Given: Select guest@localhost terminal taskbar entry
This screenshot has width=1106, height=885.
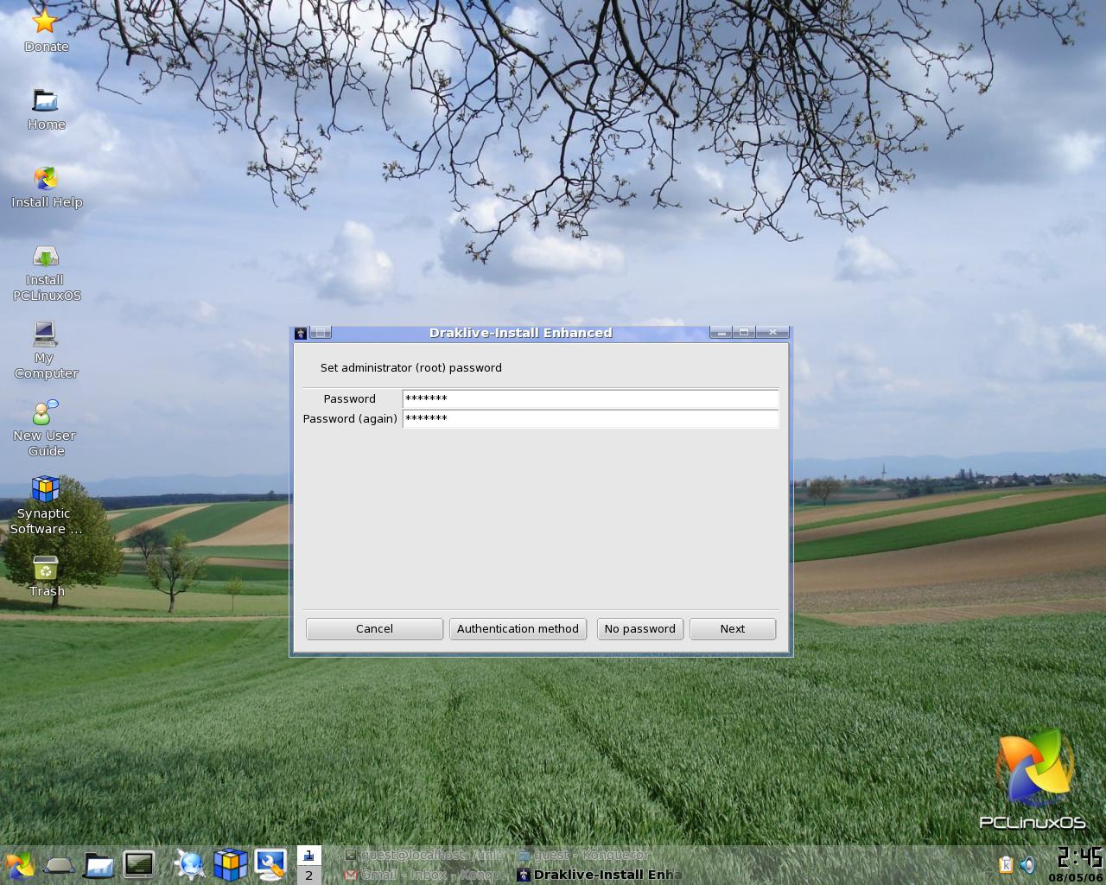Looking at the screenshot, I should click(423, 856).
